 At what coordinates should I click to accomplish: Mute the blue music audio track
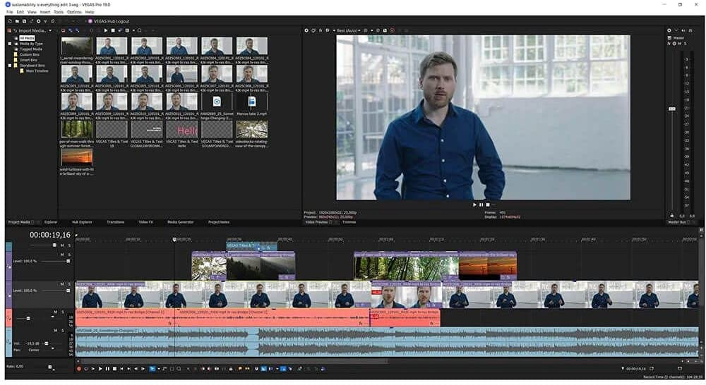point(56,331)
